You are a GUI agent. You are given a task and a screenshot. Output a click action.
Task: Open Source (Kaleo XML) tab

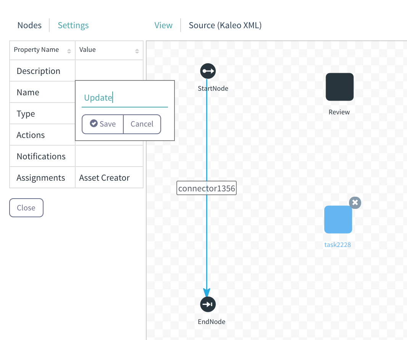coord(225,26)
